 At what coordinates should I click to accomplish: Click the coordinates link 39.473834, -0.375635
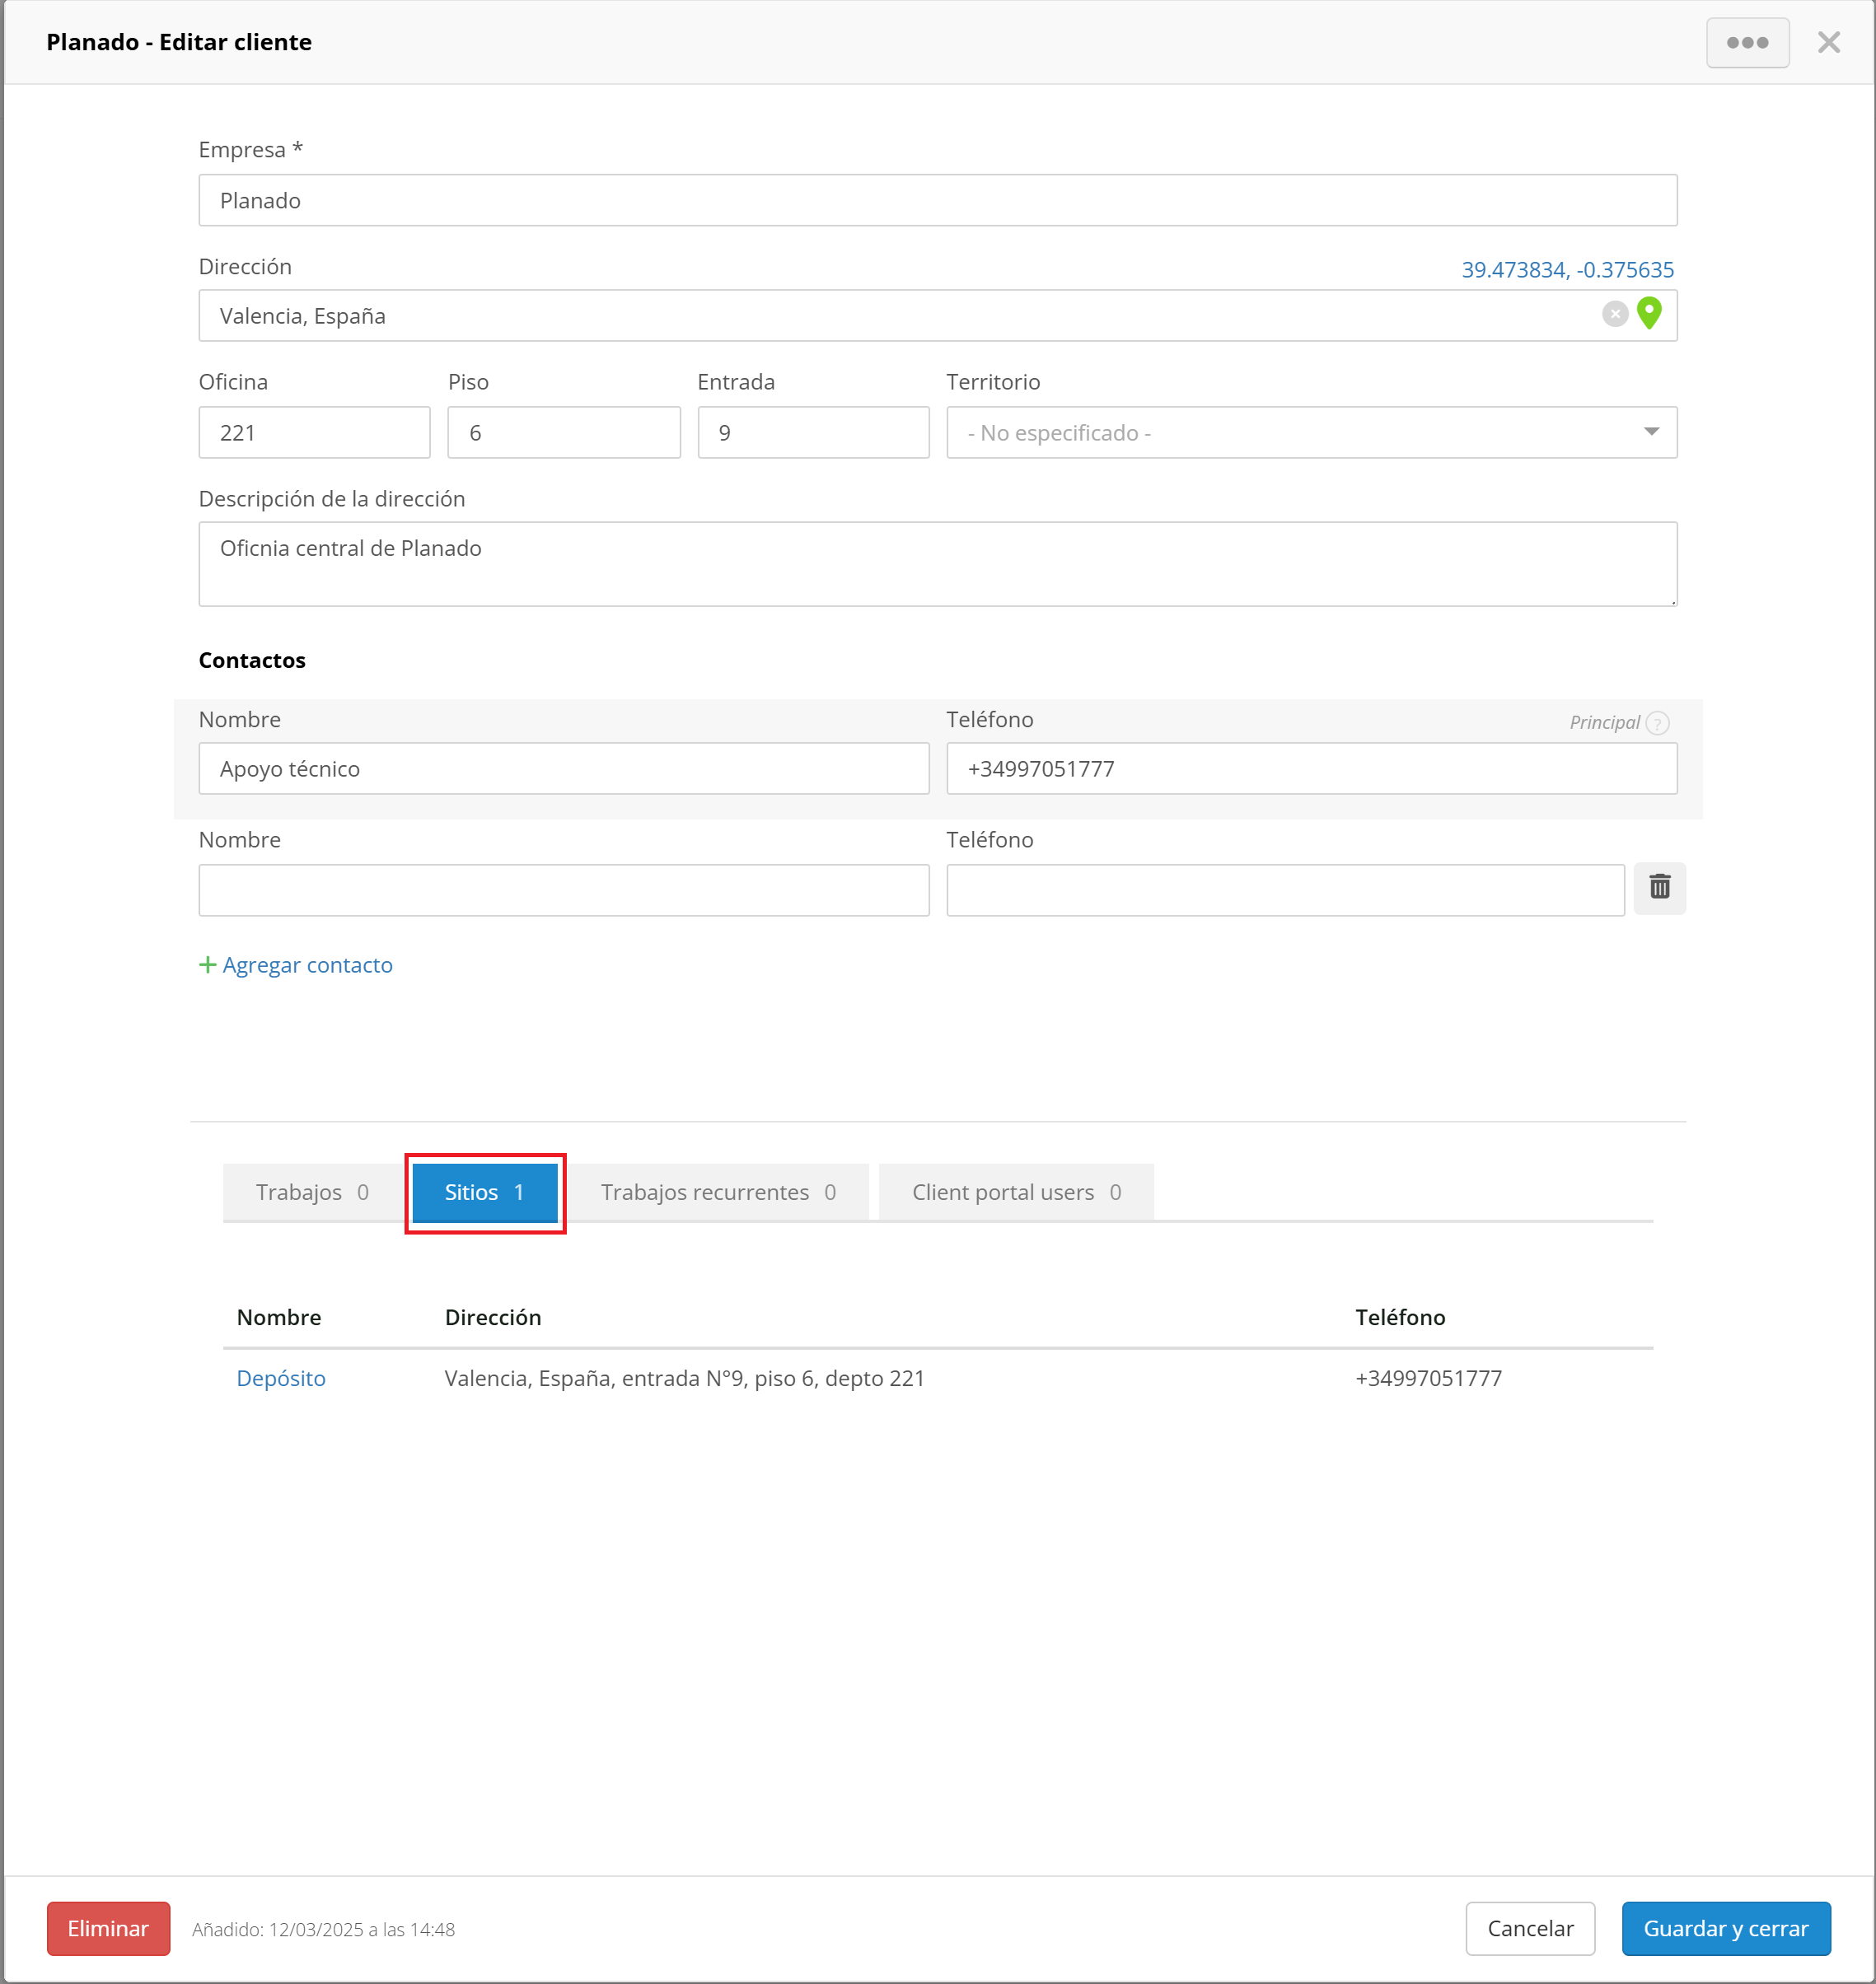(1566, 270)
